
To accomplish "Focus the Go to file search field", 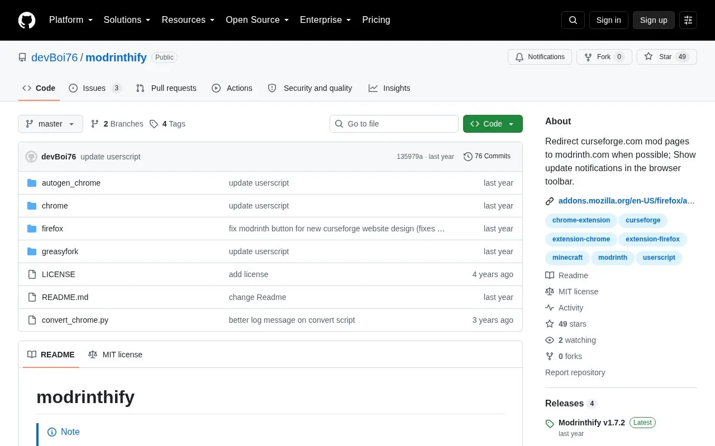I will click(x=394, y=124).
